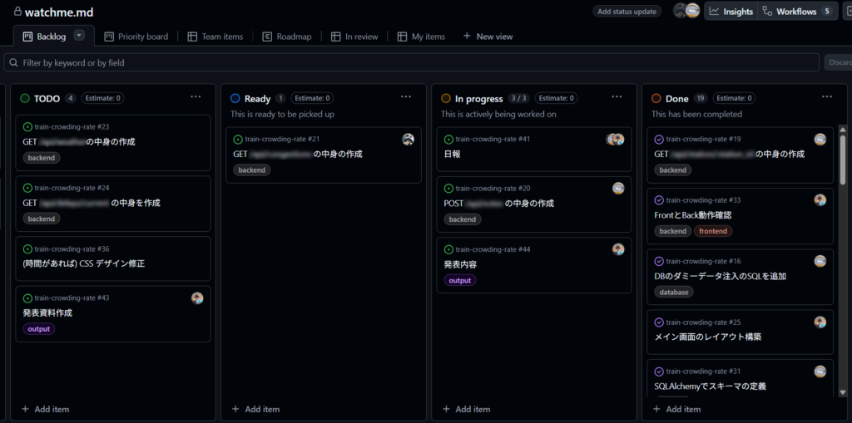This screenshot has width=852, height=423.
Task: Open the In progress column three-dot menu
Action: point(617,97)
